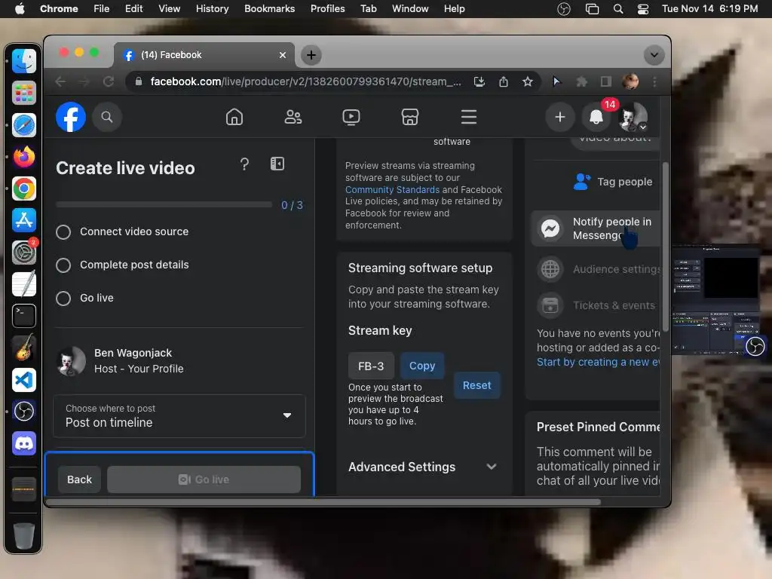Click Start by creating a new event link
This screenshot has height=579, width=772.
pos(598,362)
